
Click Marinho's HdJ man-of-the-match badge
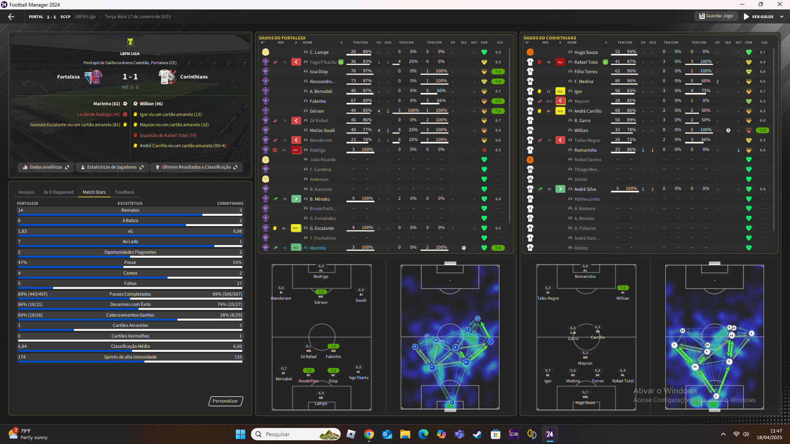295,248
